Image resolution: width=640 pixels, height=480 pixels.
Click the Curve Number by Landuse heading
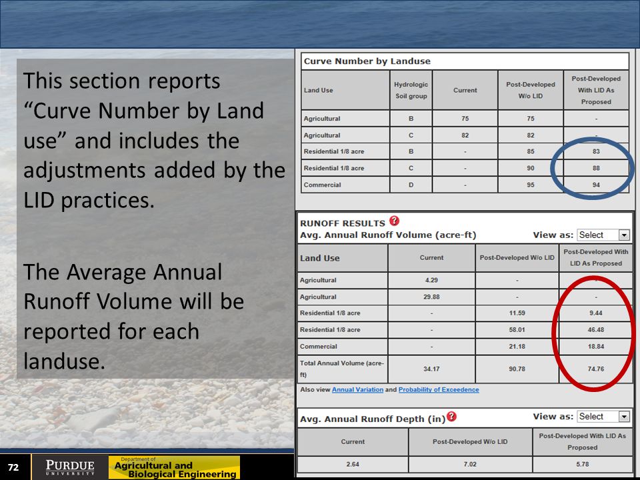pyautogui.click(x=367, y=61)
